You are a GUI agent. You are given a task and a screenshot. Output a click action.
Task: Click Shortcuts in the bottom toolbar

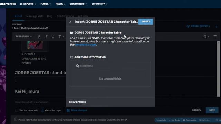204,120
